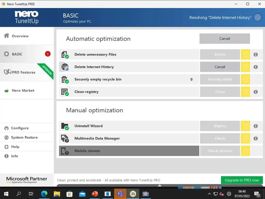The height and width of the screenshot is (199, 265).
Task: Click the Configure wrench icon
Action: (x=6, y=128)
